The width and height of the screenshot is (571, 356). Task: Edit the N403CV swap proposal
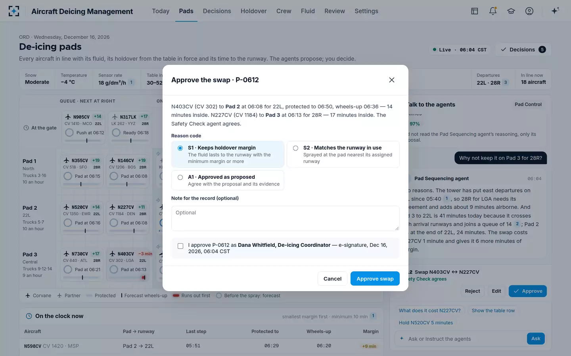point(496,291)
